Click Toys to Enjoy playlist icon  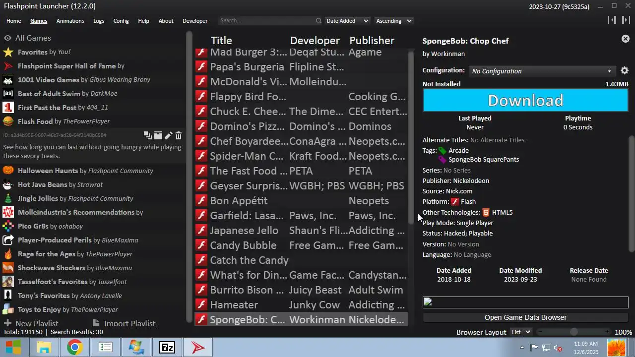(x=8, y=309)
